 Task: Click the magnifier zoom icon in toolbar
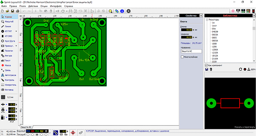coord(110,11)
